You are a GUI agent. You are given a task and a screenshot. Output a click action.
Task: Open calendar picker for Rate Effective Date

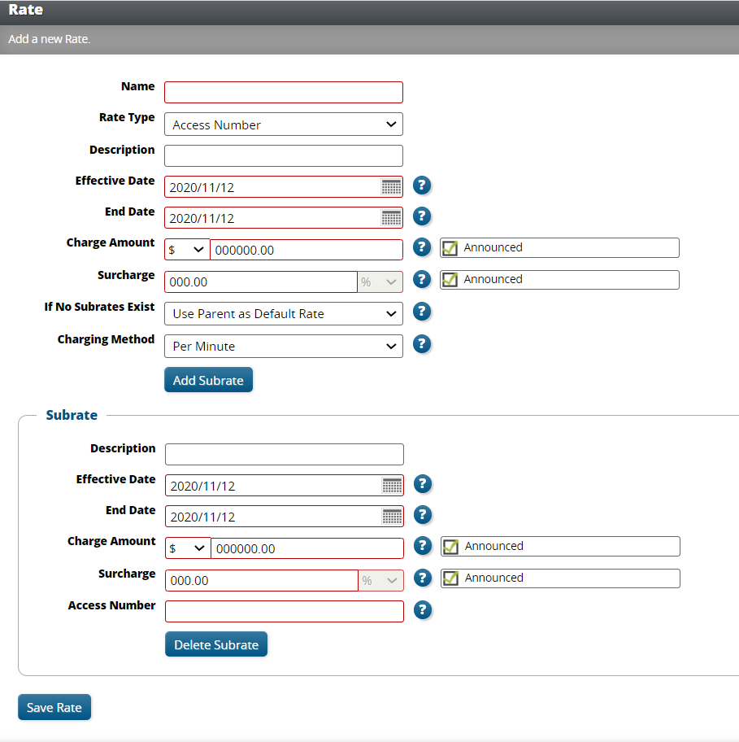(x=391, y=187)
